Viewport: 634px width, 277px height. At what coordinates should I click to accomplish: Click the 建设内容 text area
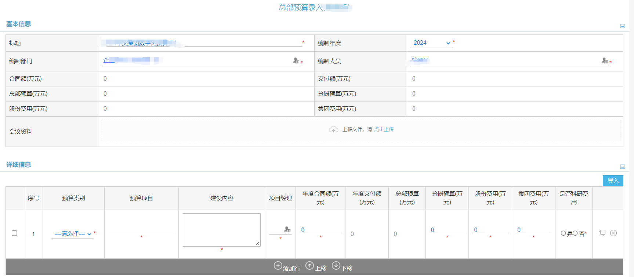click(x=222, y=230)
